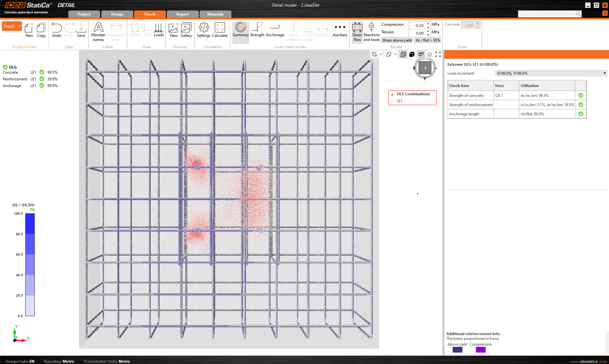The image size is (609, 364).
Task: Click the τb / fbd > 95% button
Action: 428,40
